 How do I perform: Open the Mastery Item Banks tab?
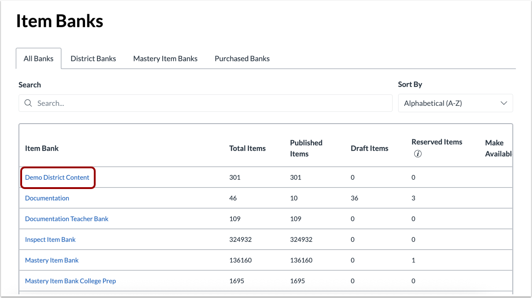[165, 58]
